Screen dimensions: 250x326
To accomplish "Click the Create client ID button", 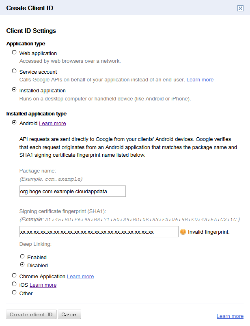I will coord(31,314).
